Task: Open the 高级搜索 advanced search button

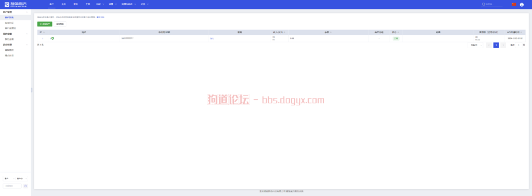Action: tap(60, 24)
